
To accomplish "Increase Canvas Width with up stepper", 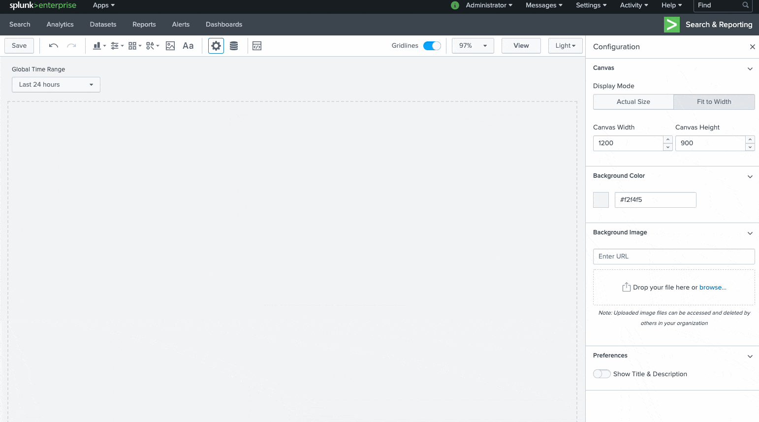I will point(668,139).
